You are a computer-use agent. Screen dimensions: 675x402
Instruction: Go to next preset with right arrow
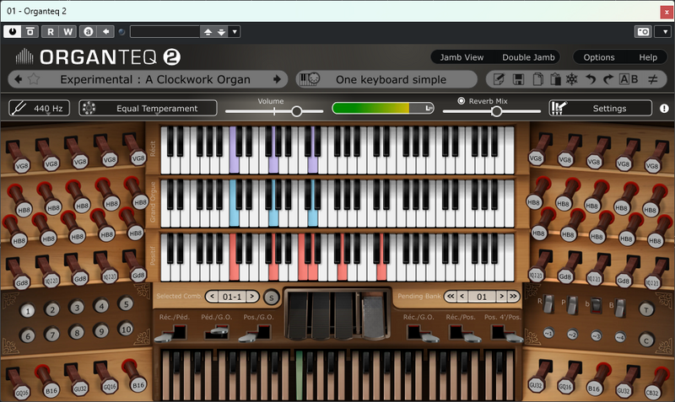(x=278, y=79)
